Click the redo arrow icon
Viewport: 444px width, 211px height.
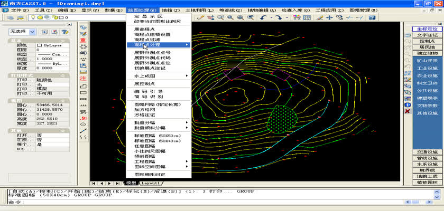[x=279, y=17]
